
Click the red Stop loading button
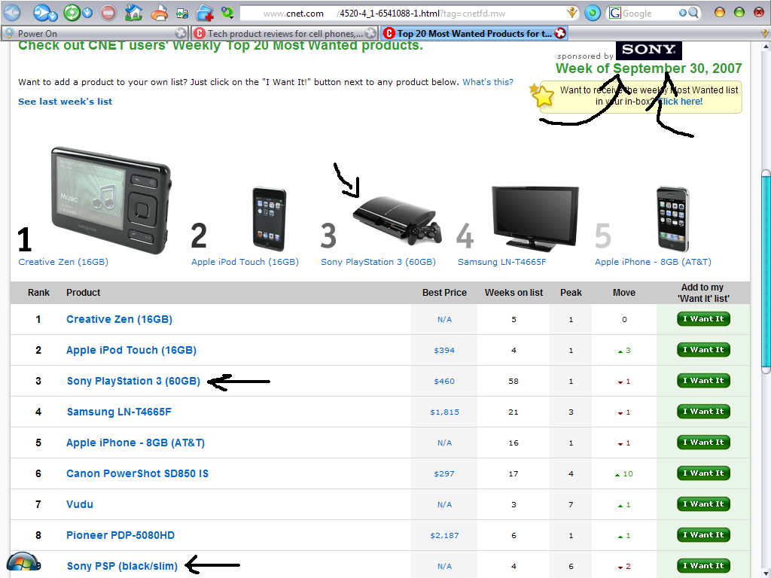tap(108, 12)
